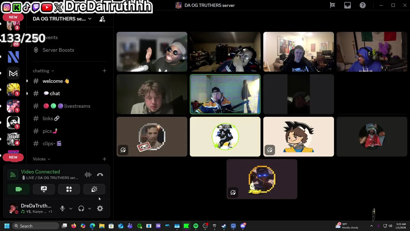Open Spotify from the taskbar

(x=196, y=226)
